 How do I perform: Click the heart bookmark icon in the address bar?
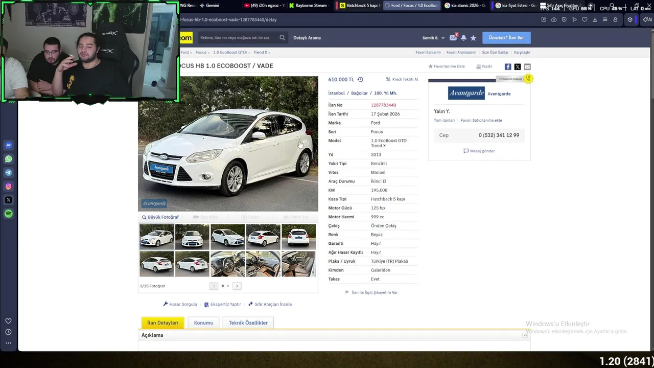click(585, 20)
